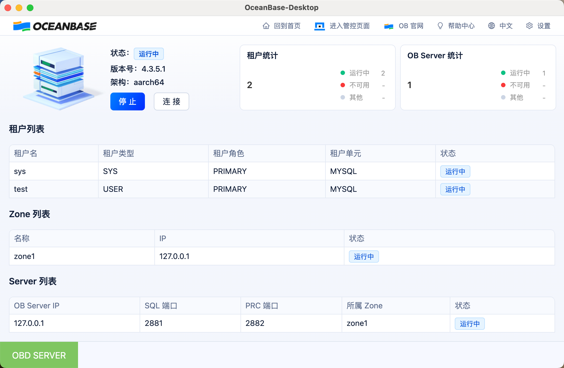This screenshot has height=368, width=564.
Task: Select the test tenant row name
Action: pyautogui.click(x=21, y=189)
